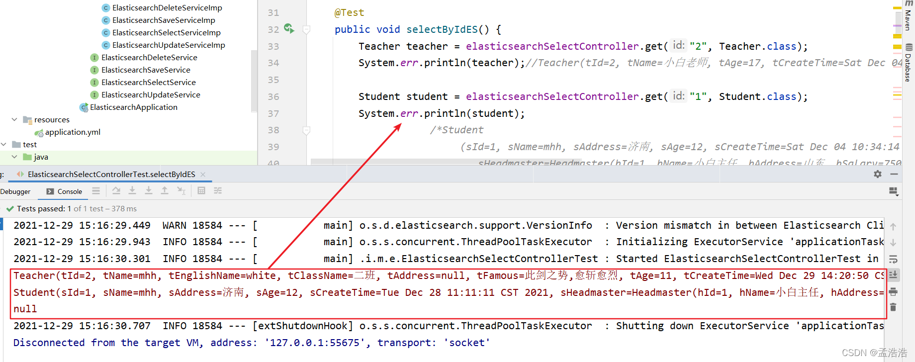Toggle soft-wrap in the console
Viewport: 915px width, 362px height.
pos(893,259)
